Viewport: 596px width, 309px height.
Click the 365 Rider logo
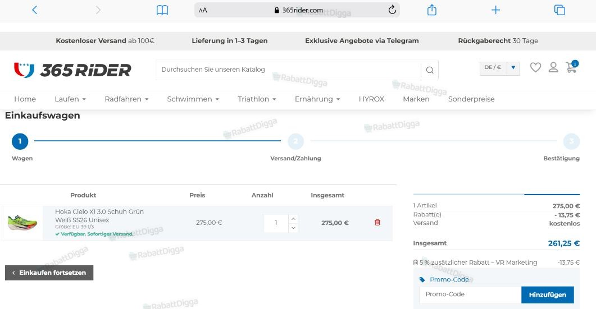point(72,70)
